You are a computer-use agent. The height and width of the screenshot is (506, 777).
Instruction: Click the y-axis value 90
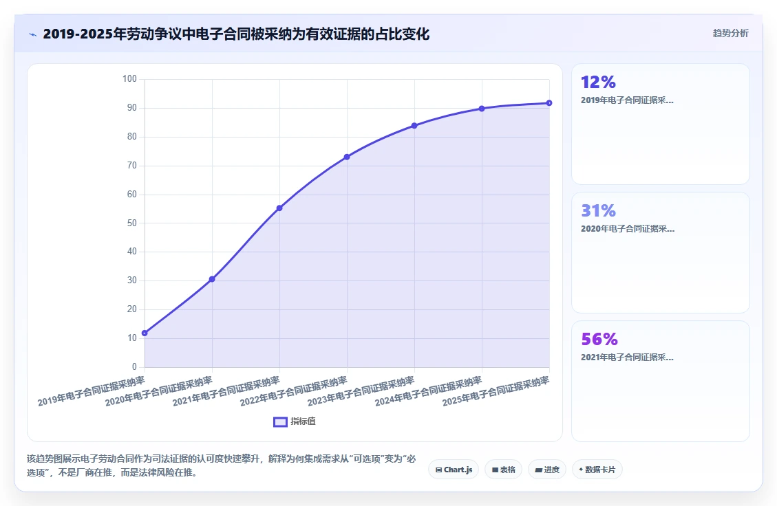(x=132, y=108)
